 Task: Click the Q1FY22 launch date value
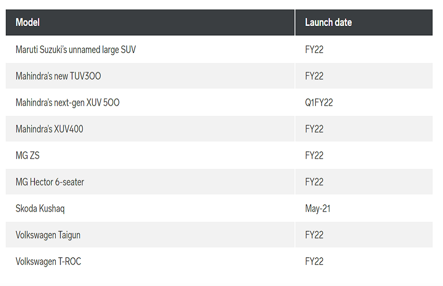coord(319,102)
